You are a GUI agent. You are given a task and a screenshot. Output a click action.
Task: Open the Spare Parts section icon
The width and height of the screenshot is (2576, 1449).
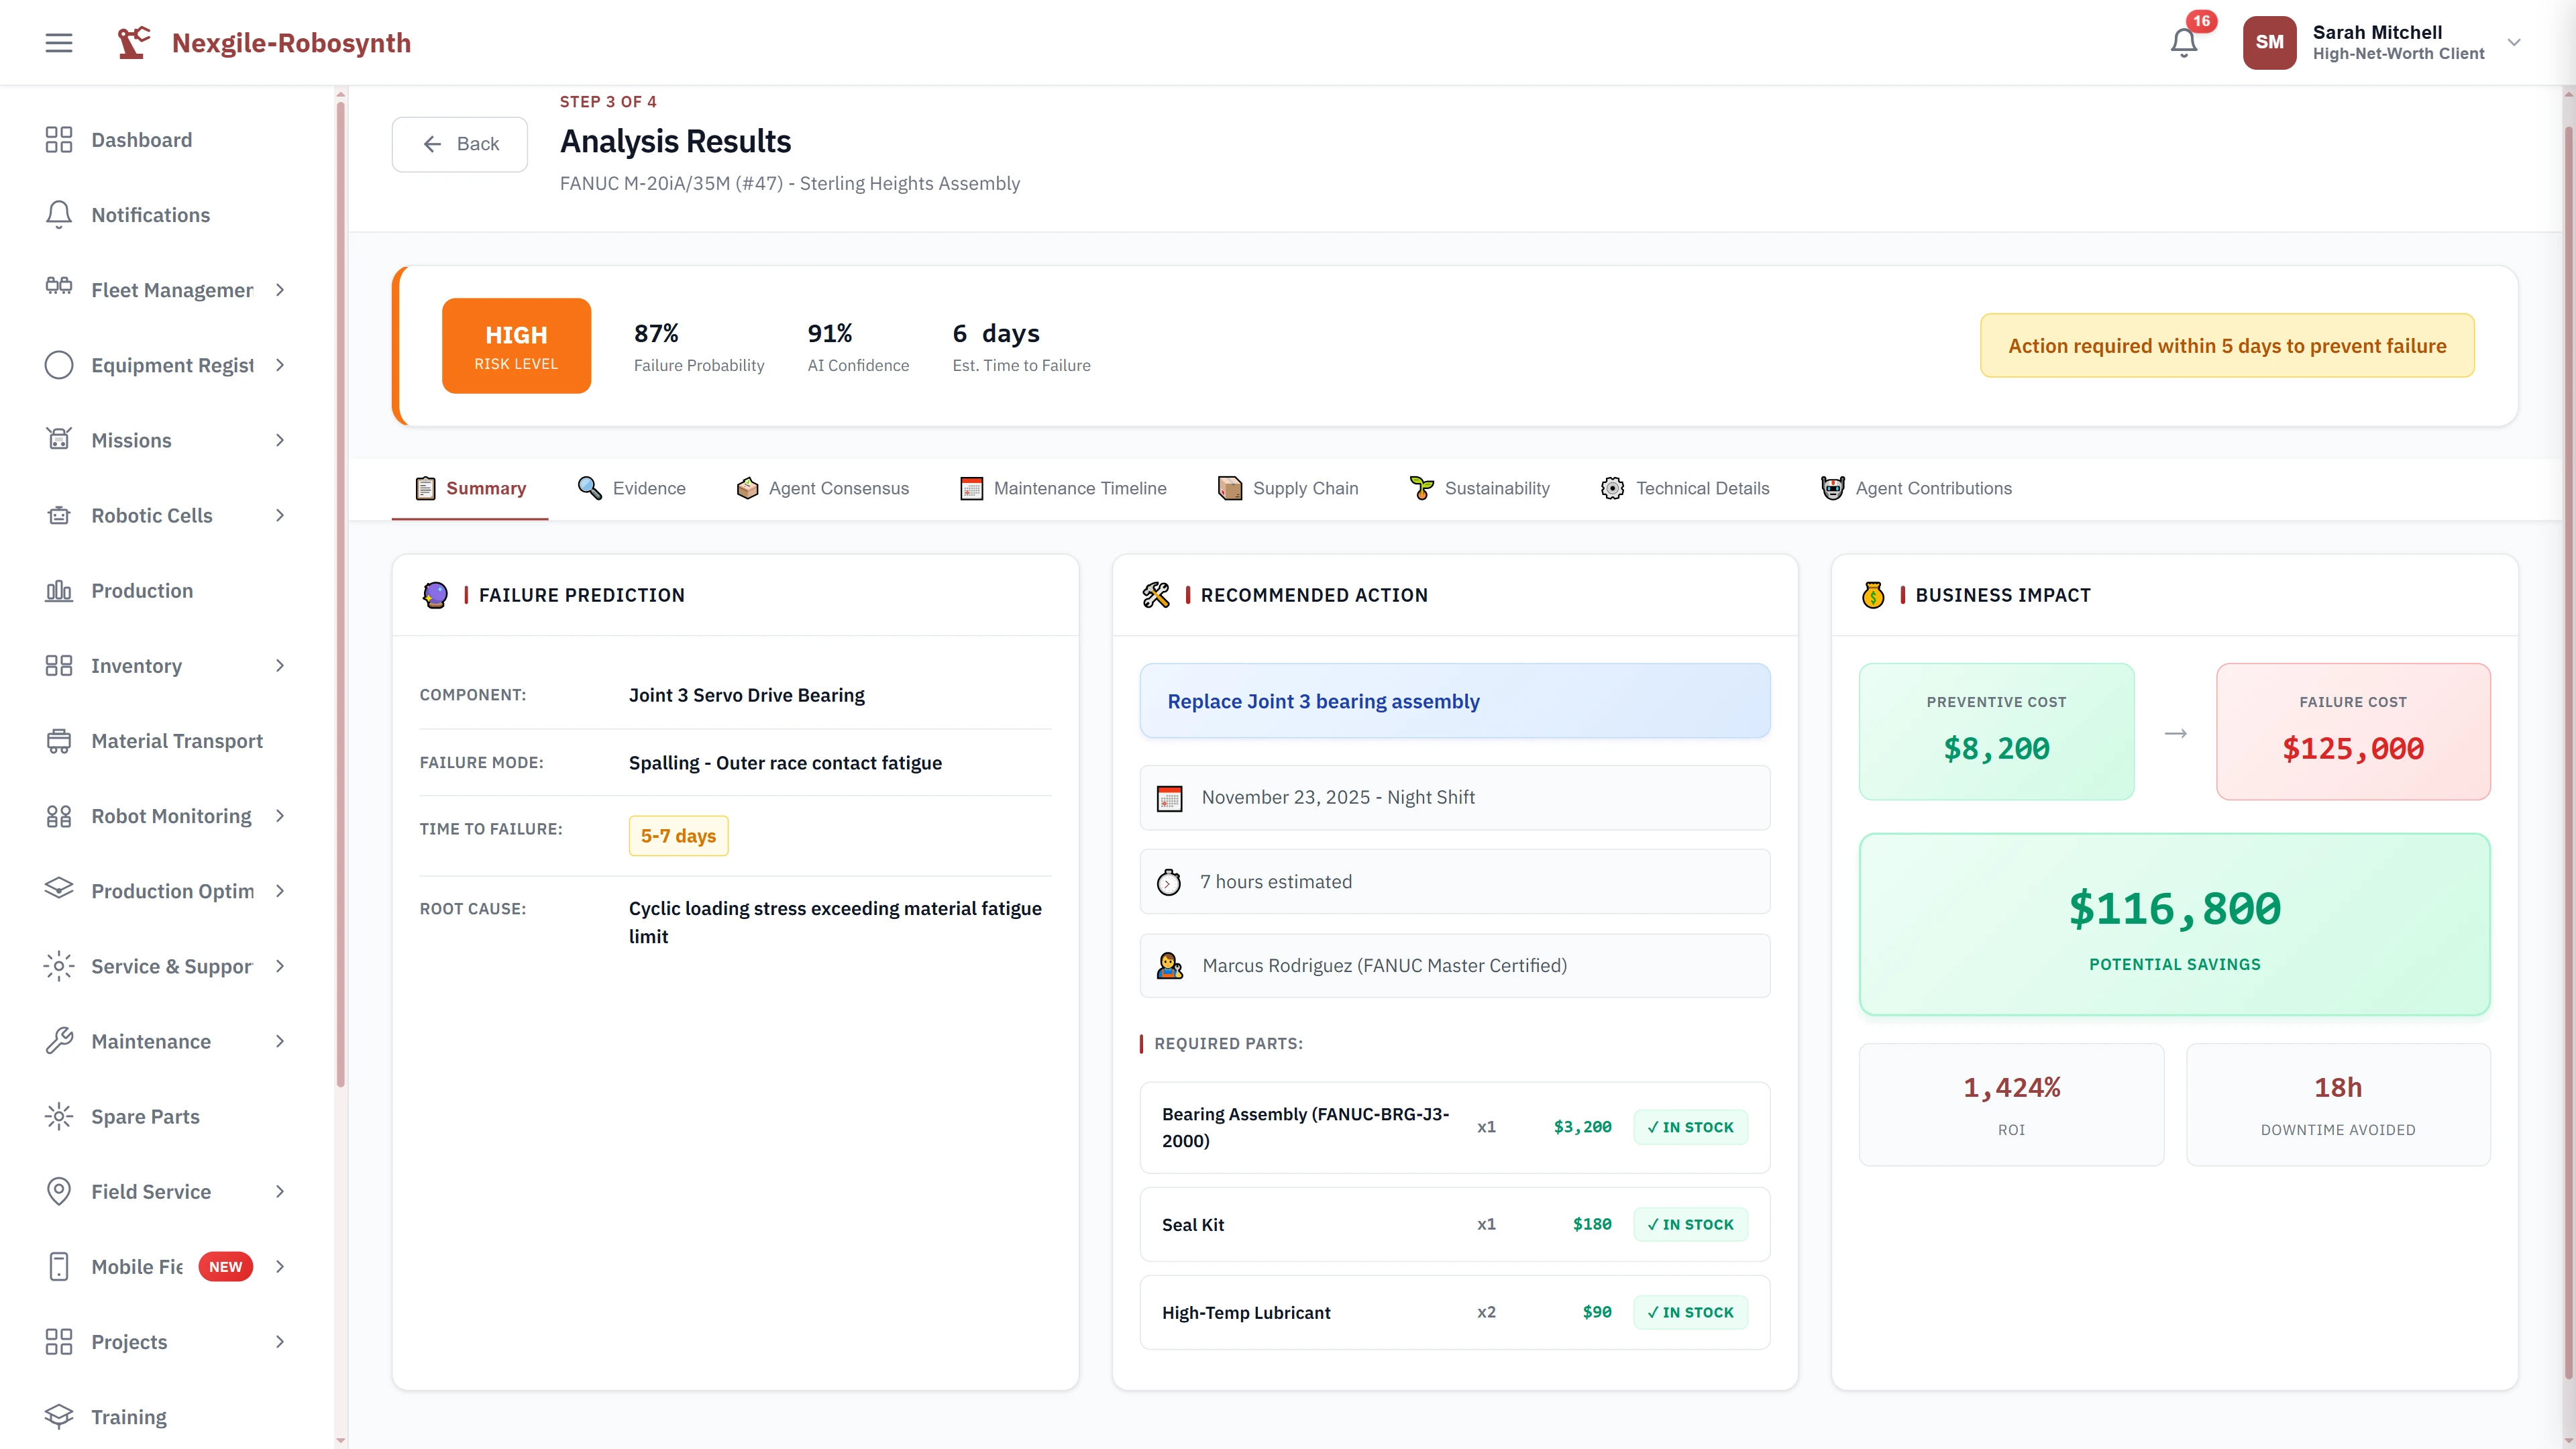click(x=58, y=1116)
